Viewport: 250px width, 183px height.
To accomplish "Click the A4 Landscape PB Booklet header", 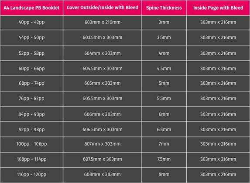I will pos(31,8).
